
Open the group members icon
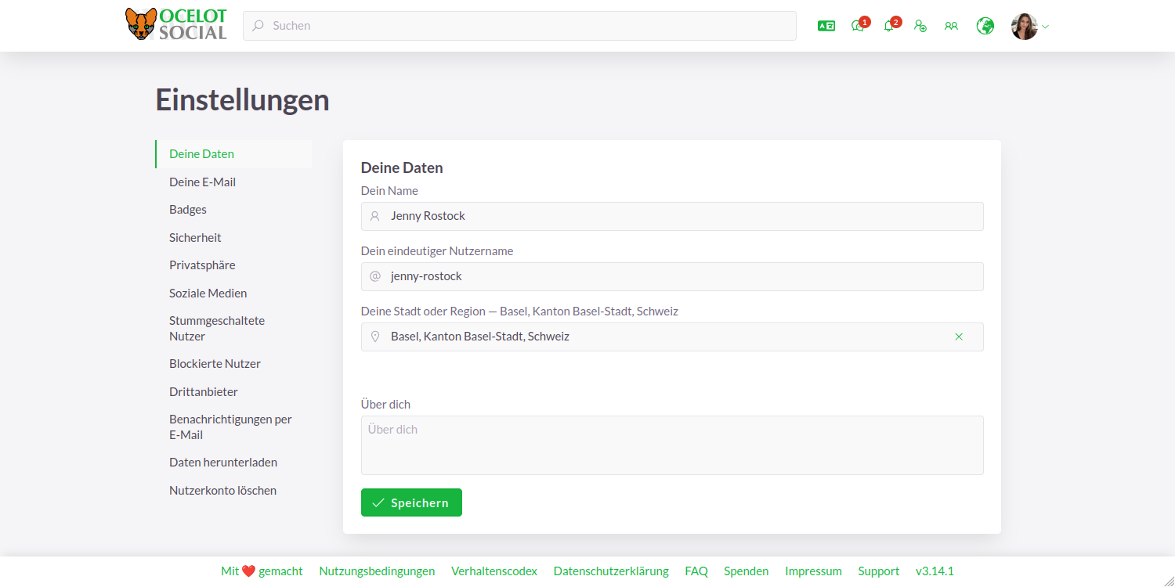[x=951, y=26]
